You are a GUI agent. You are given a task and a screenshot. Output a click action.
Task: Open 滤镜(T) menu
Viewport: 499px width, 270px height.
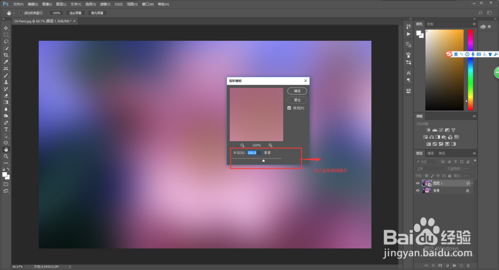pos(105,4)
